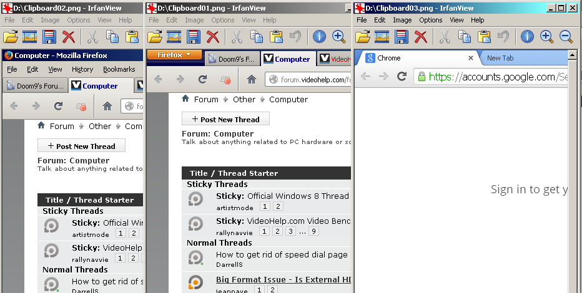Screen dimensions: 582x293
Task: Save floppy icon in Clipboard03 toolbar
Action: coord(402,37)
